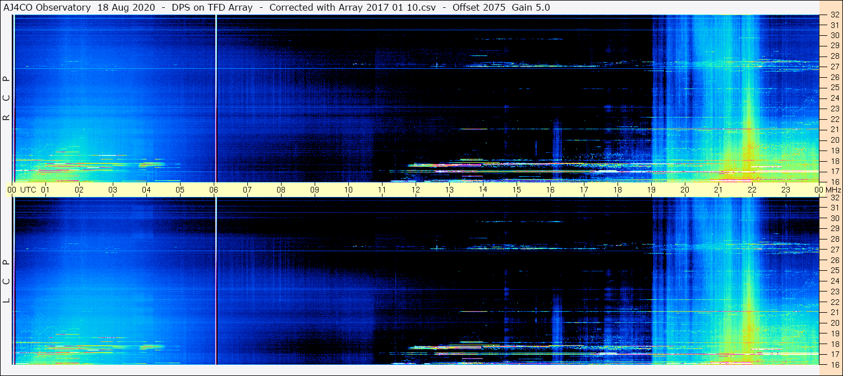The height and width of the screenshot is (376, 843).
Task: Select the LCP panel vertical label
Action: coord(7,281)
